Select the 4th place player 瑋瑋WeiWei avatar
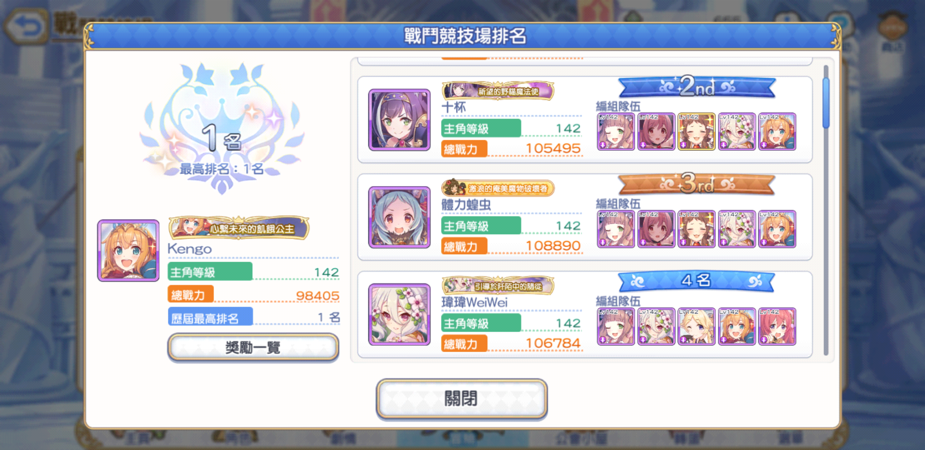Image resolution: width=925 pixels, height=450 pixels. [399, 315]
